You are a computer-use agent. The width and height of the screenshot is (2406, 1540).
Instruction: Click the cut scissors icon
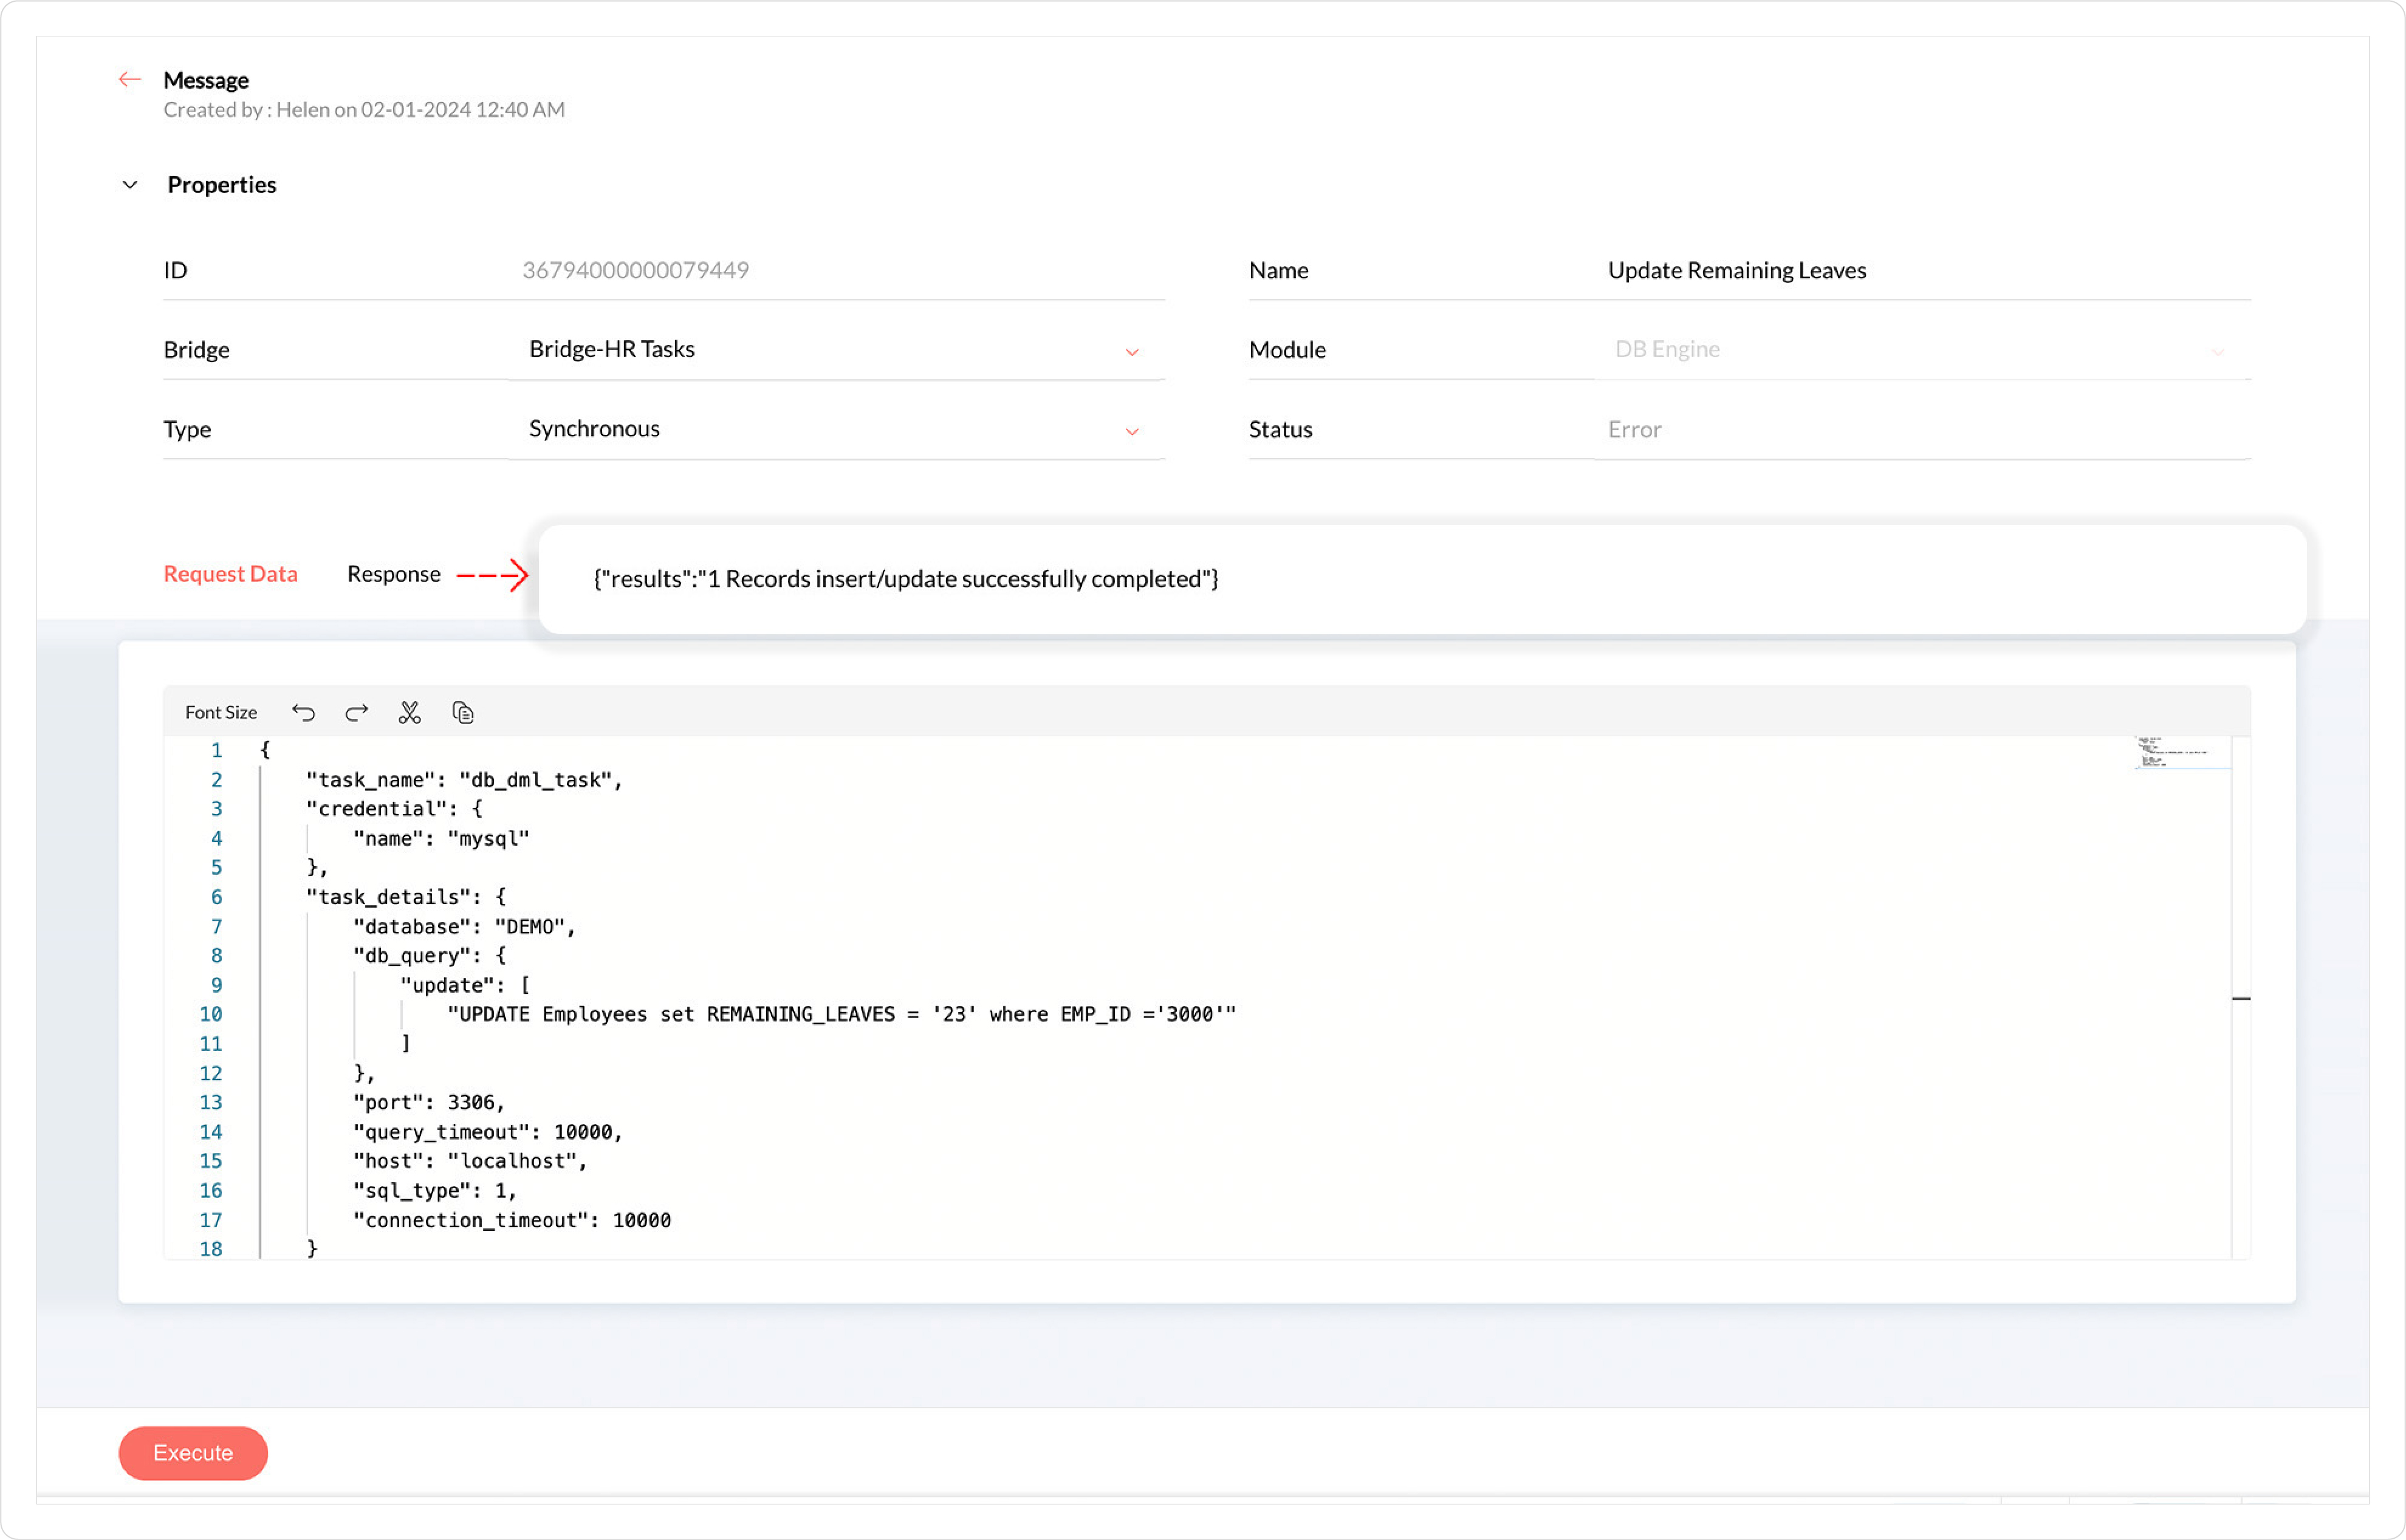(409, 712)
